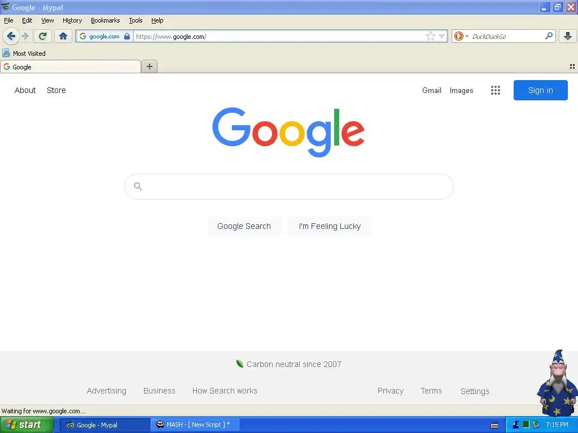Open the Business footer link
This screenshot has width=578, height=433.
[159, 391]
